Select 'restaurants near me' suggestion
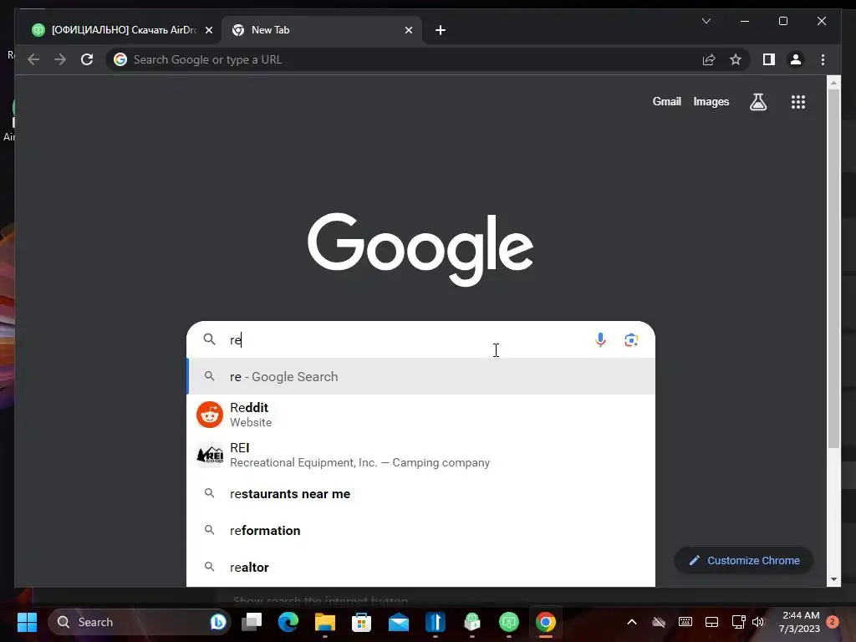 (421, 493)
